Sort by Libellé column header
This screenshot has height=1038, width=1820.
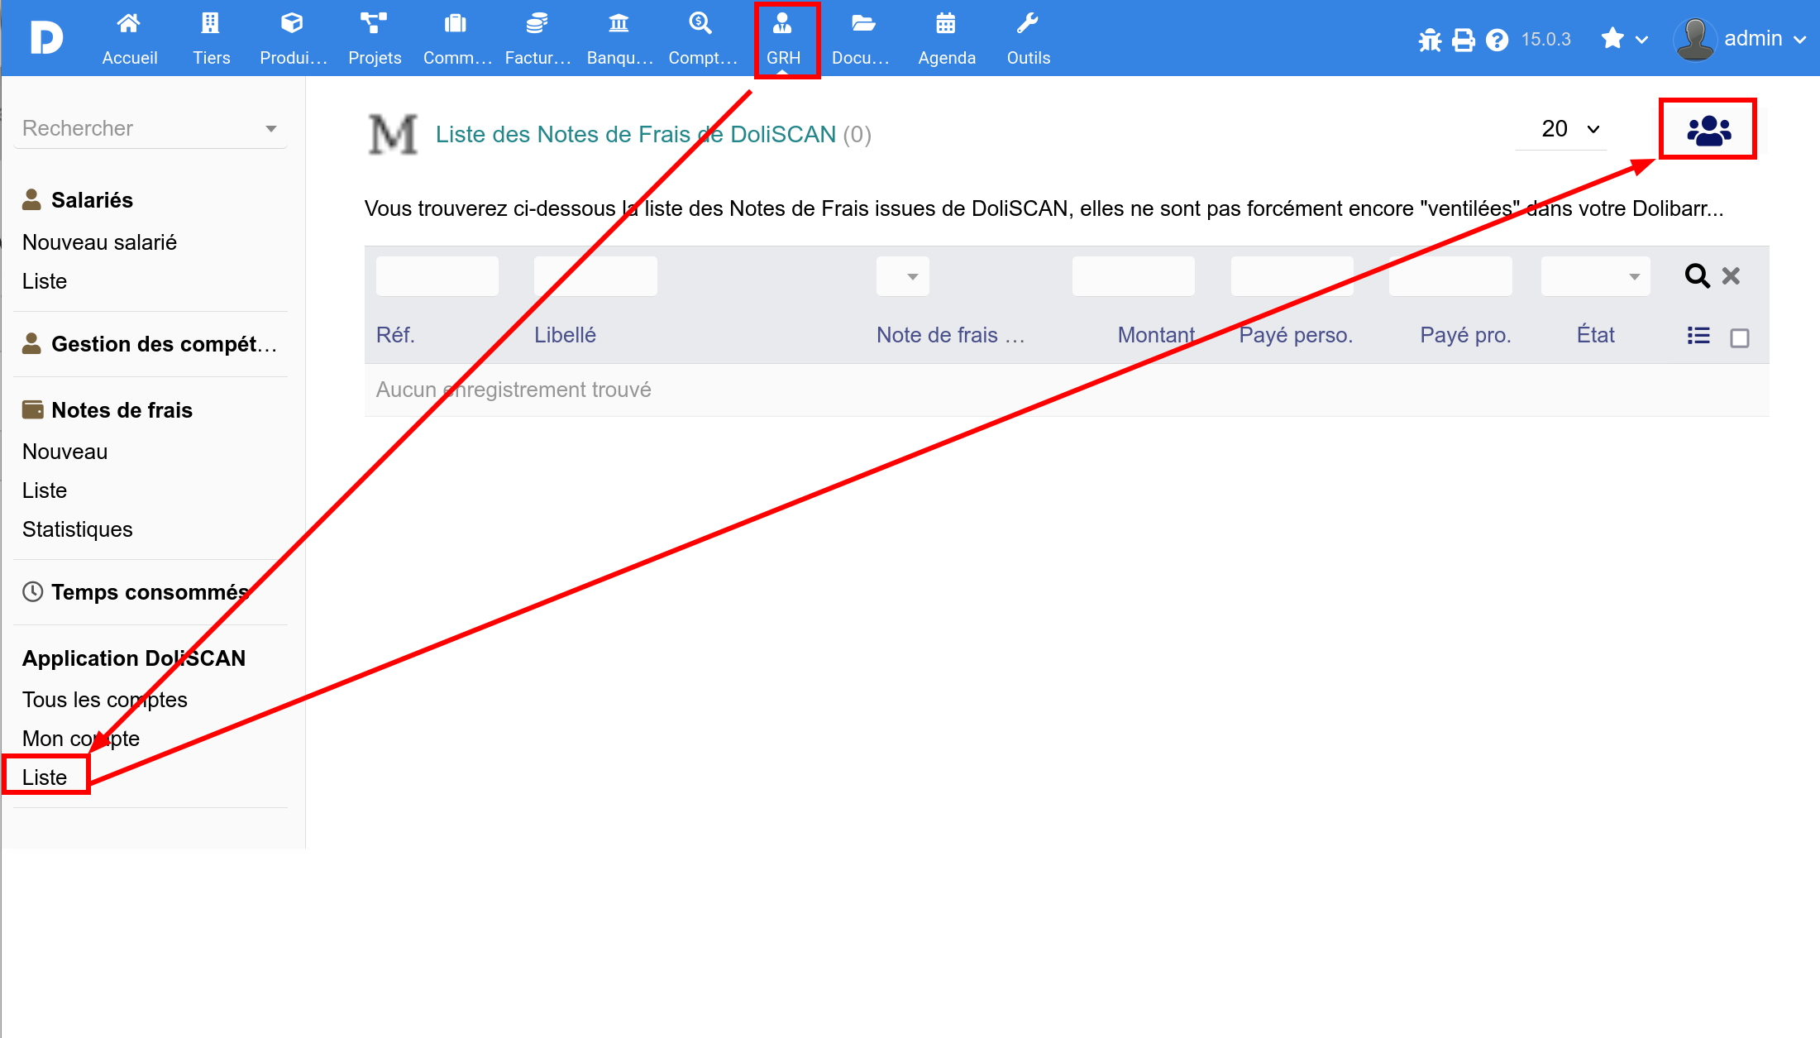point(565,335)
